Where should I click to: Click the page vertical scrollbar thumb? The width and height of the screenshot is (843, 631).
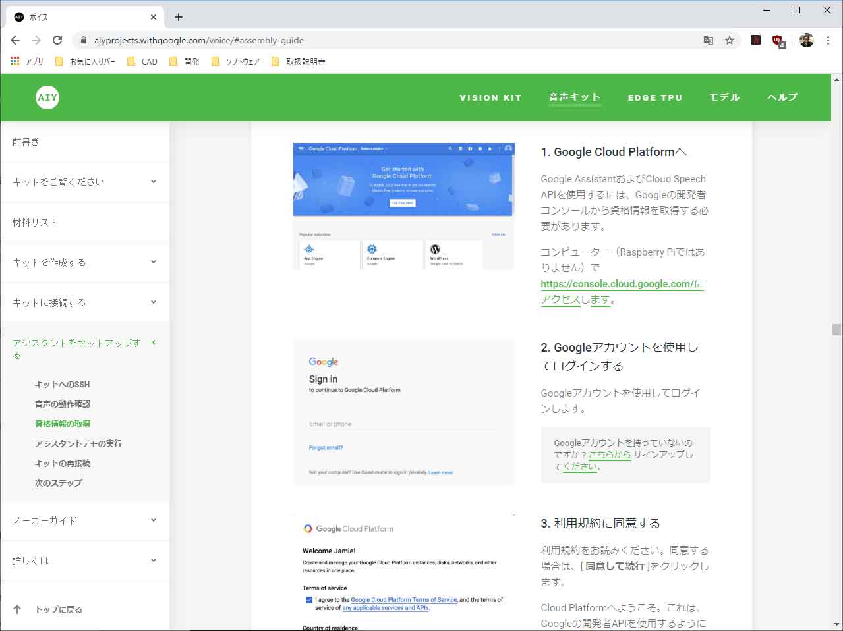pyautogui.click(x=836, y=329)
